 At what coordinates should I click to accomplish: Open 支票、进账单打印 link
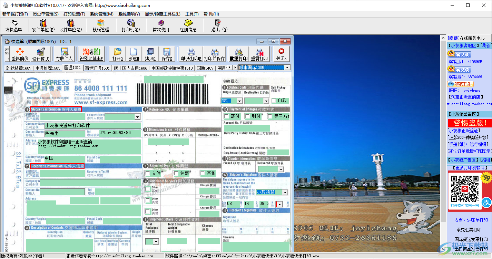click(471, 220)
